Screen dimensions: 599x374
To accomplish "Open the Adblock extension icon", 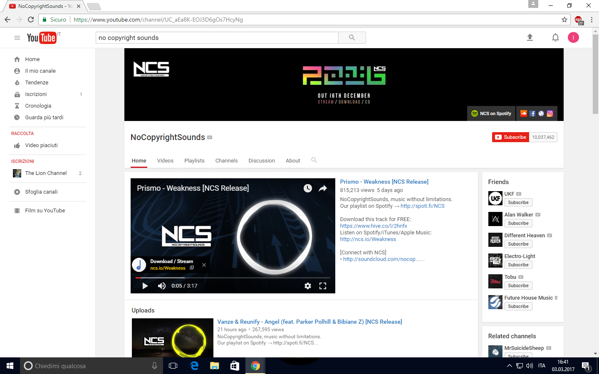I will click(x=579, y=20).
